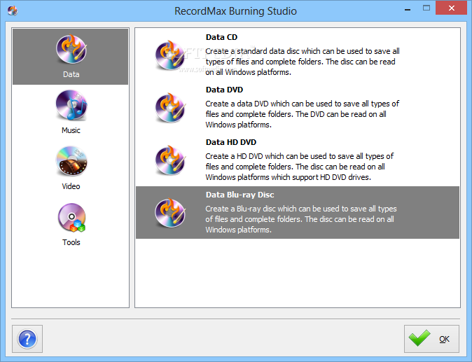The image size is (472, 362).
Task: Open the Music category icon
Action: [71, 105]
